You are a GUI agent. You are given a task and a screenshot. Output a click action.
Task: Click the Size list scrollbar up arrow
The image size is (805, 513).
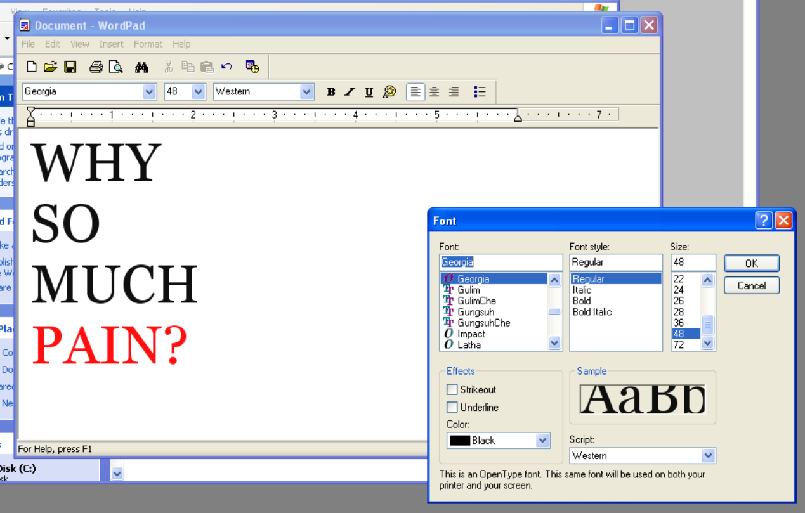point(708,280)
